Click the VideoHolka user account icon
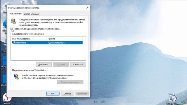This screenshot has width=187, height=105. coord(13,43)
